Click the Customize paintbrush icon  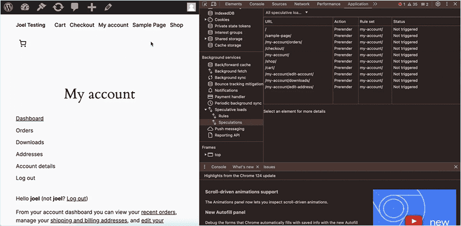pyautogui.click(x=42, y=7)
